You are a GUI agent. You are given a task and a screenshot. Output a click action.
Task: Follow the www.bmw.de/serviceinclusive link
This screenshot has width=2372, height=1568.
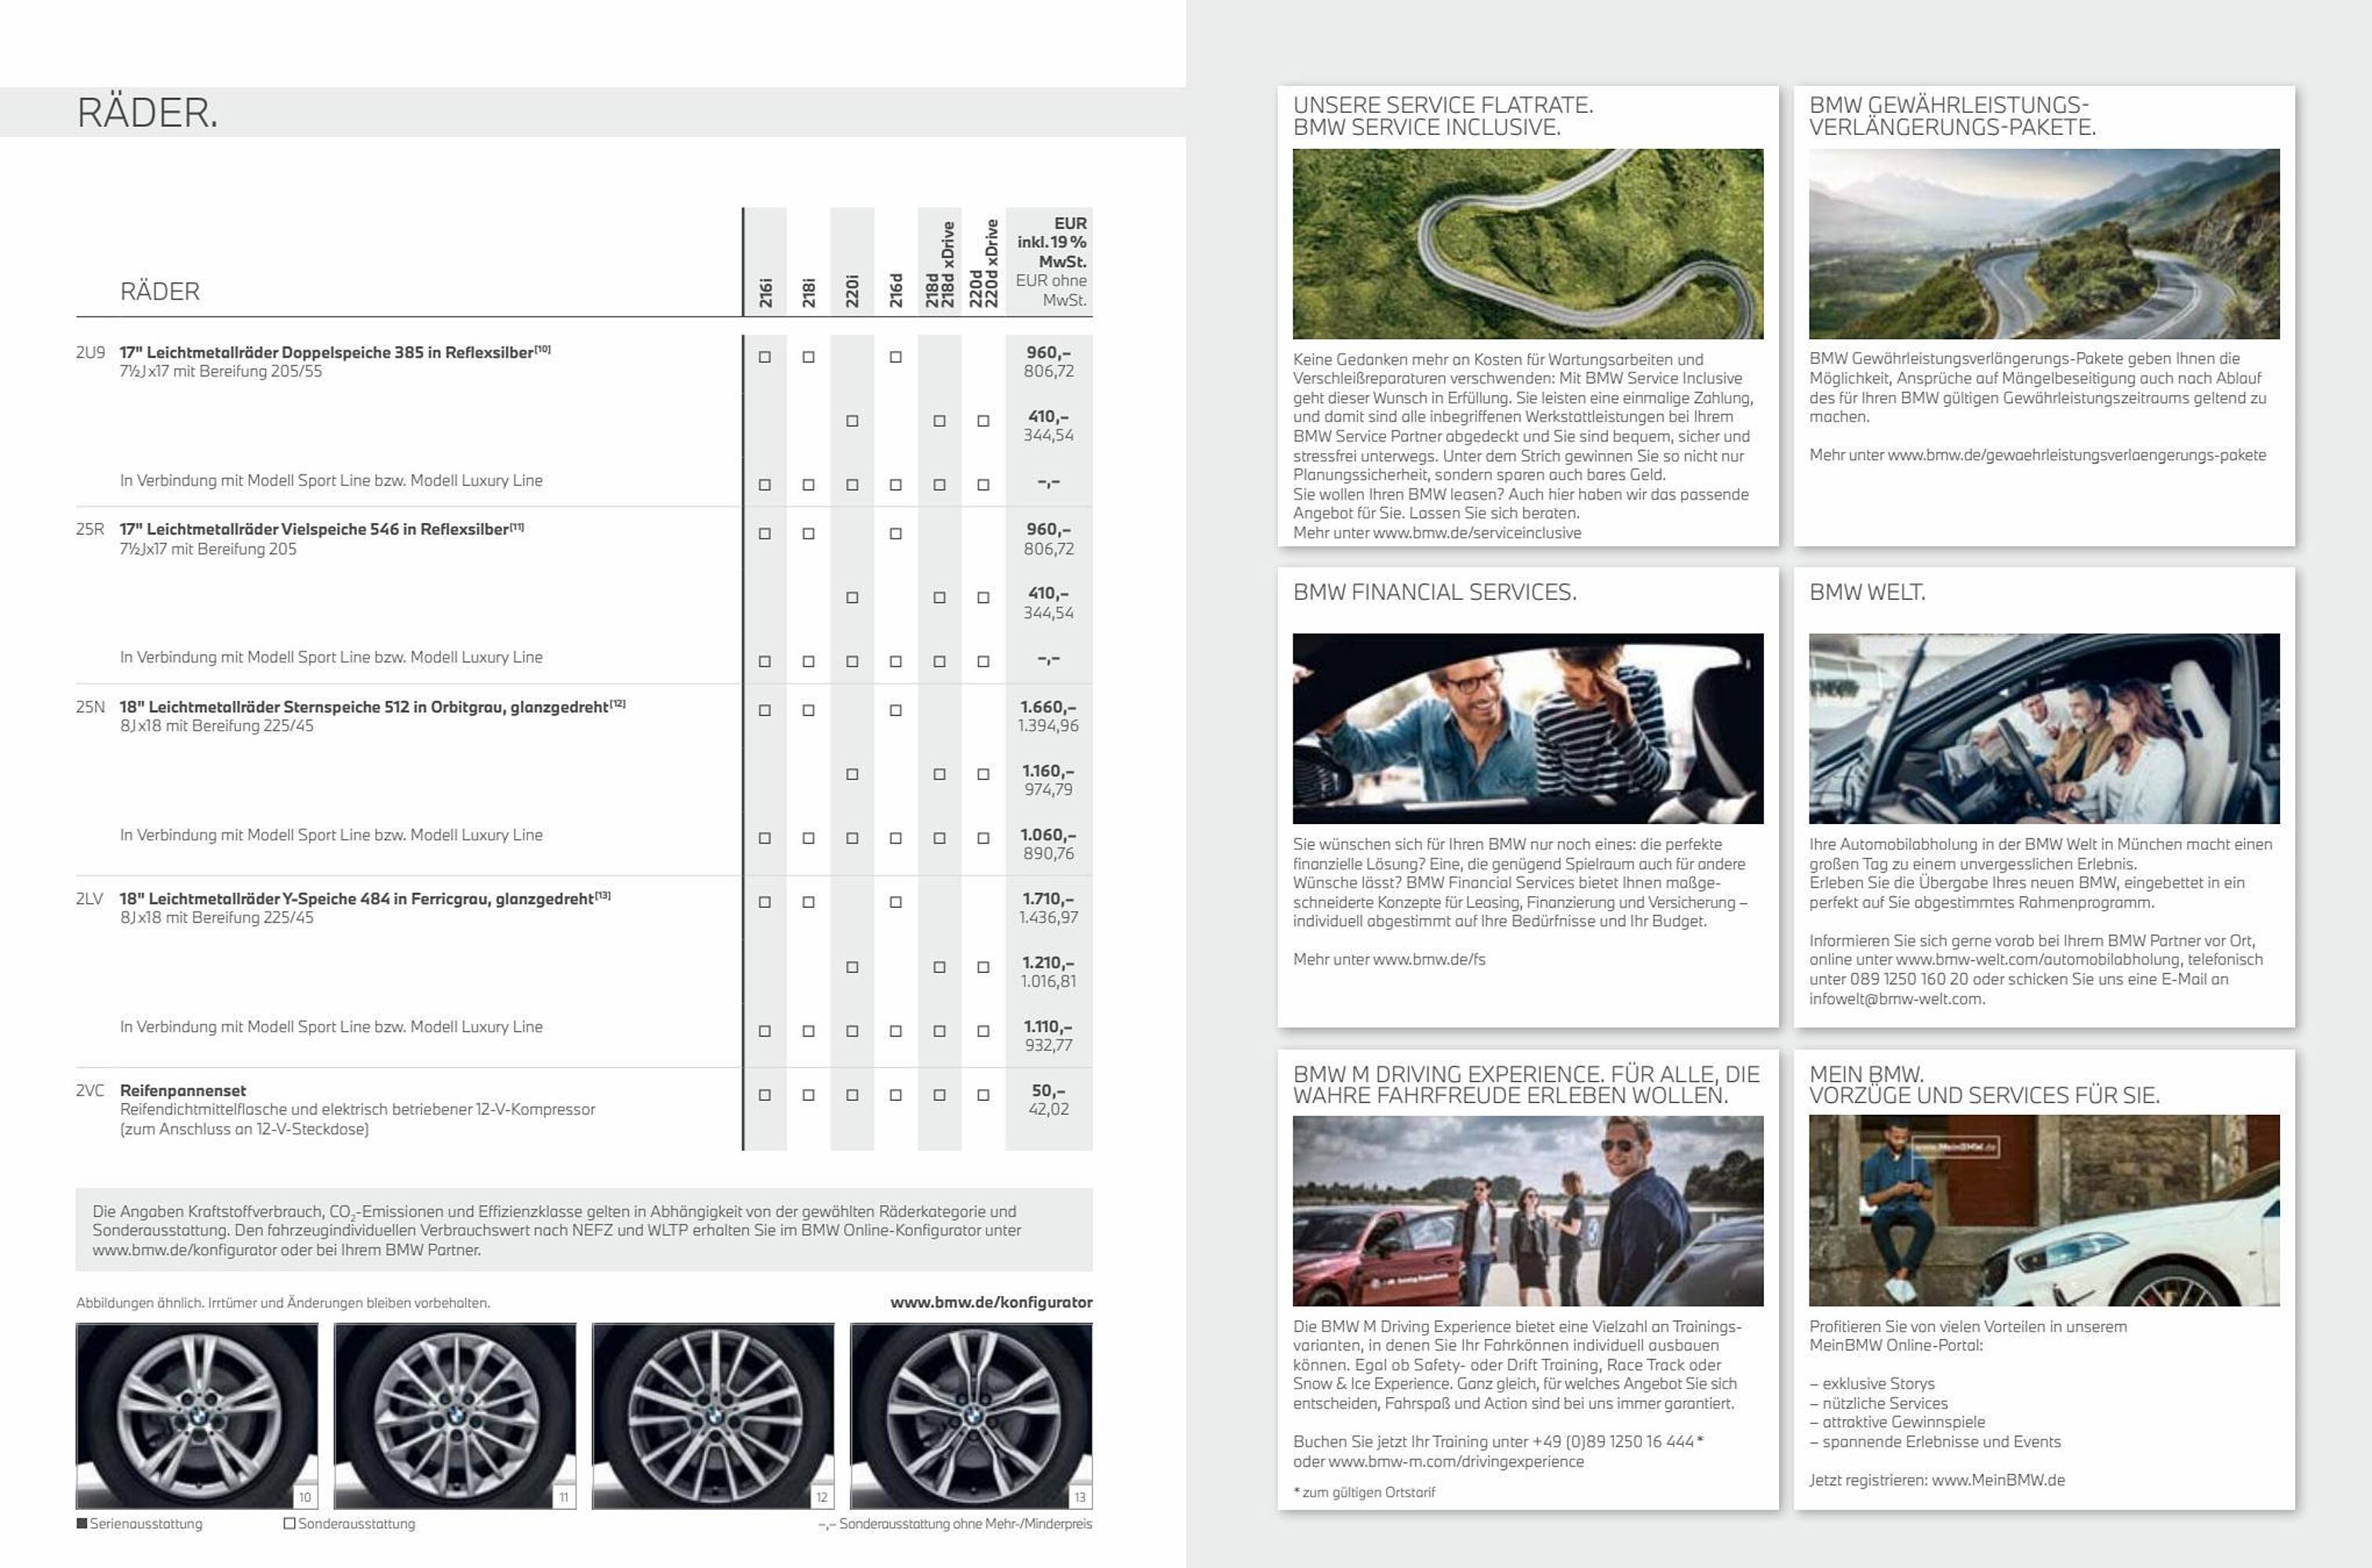click(1477, 533)
